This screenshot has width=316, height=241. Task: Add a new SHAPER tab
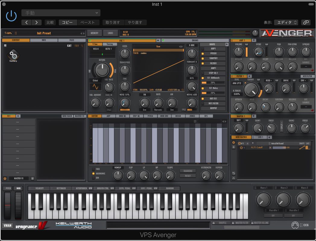pos(254,116)
